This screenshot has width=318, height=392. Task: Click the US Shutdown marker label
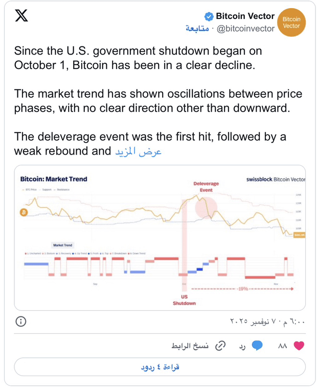(x=184, y=300)
